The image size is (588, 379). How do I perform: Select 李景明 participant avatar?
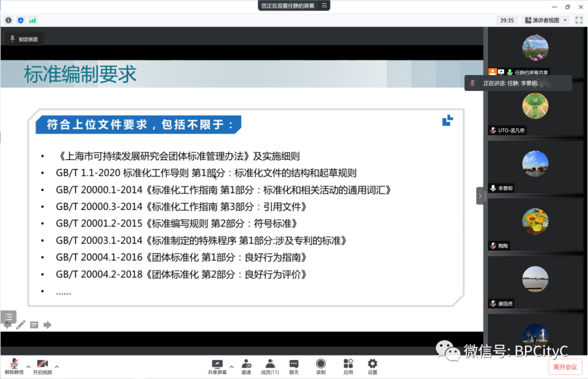(535, 164)
